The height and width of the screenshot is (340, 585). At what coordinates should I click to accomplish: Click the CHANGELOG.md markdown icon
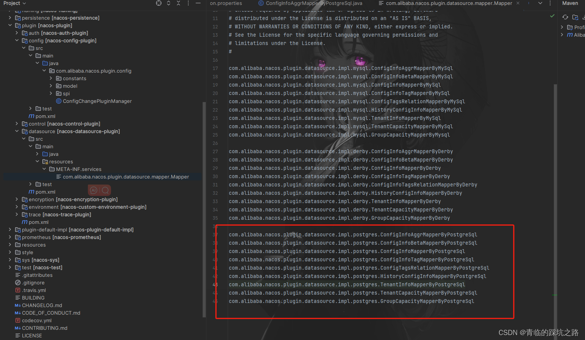(18, 305)
